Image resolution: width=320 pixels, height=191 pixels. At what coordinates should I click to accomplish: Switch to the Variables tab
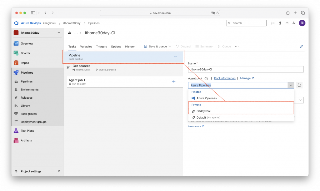[86, 47]
